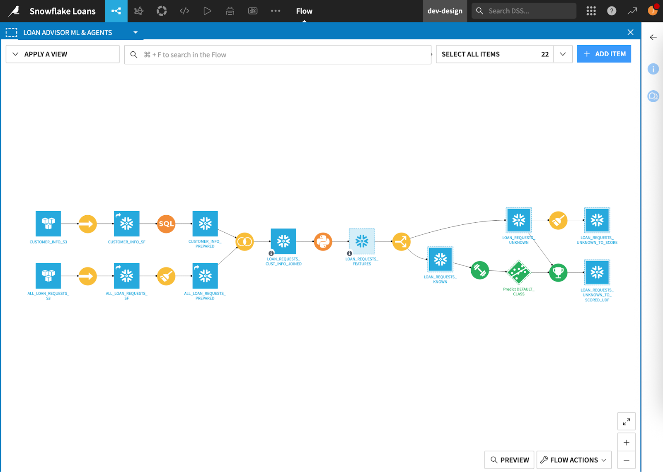Zoom in the flow with plus
This screenshot has width=663, height=472.
pyautogui.click(x=627, y=443)
